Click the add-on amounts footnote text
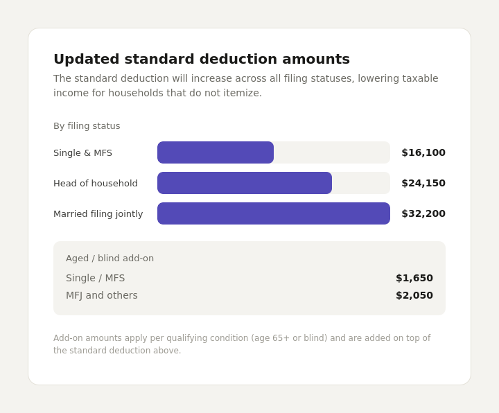Image resolution: width=499 pixels, height=413 pixels. pyautogui.click(x=242, y=344)
